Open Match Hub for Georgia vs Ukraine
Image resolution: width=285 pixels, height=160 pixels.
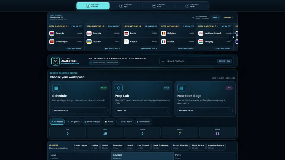(x=112, y=48)
